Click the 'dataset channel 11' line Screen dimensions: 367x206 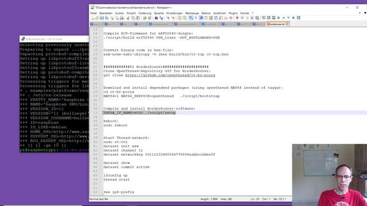123,150
